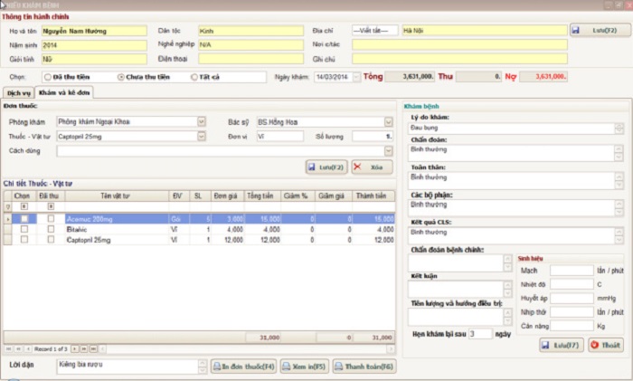Click the Thoát exit button
The image size is (633, 381).
tap(605, 345)
